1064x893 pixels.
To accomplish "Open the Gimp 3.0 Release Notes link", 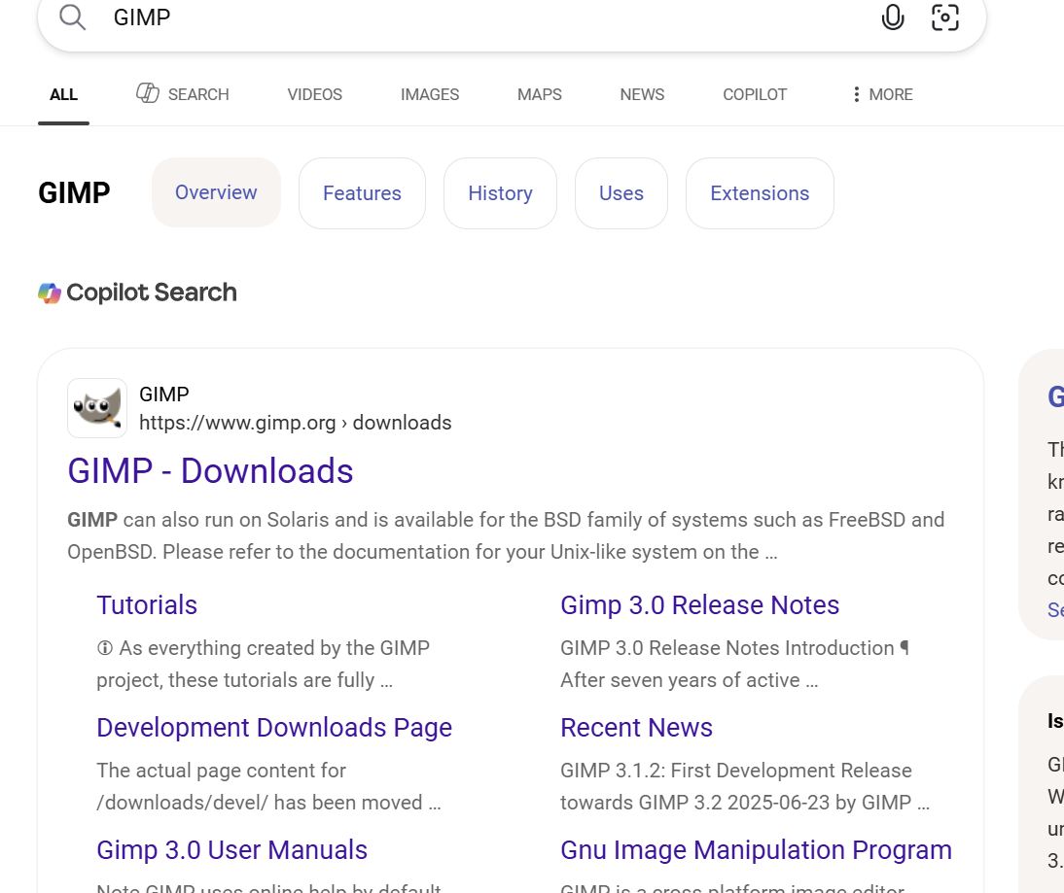I will tap(699, 604).
